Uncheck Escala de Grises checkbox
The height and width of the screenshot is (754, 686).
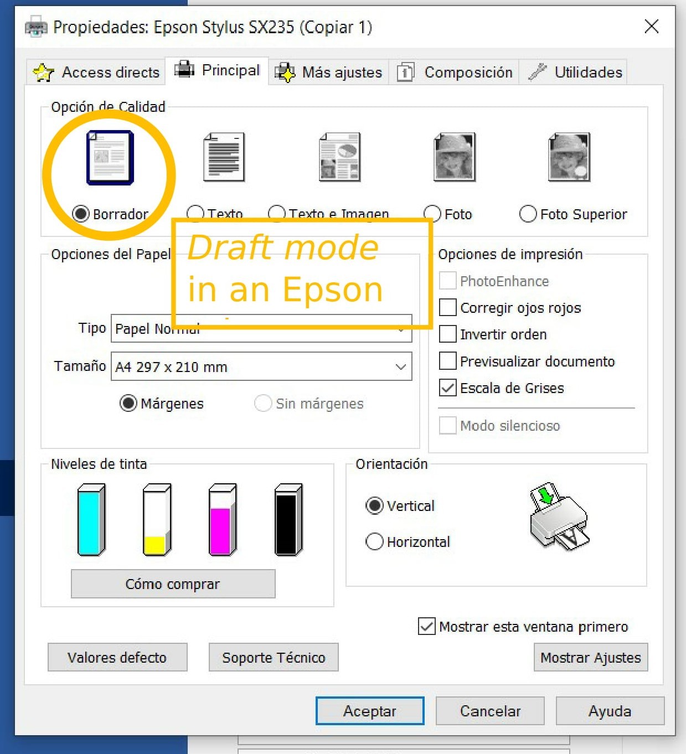[x=448, y=388]
